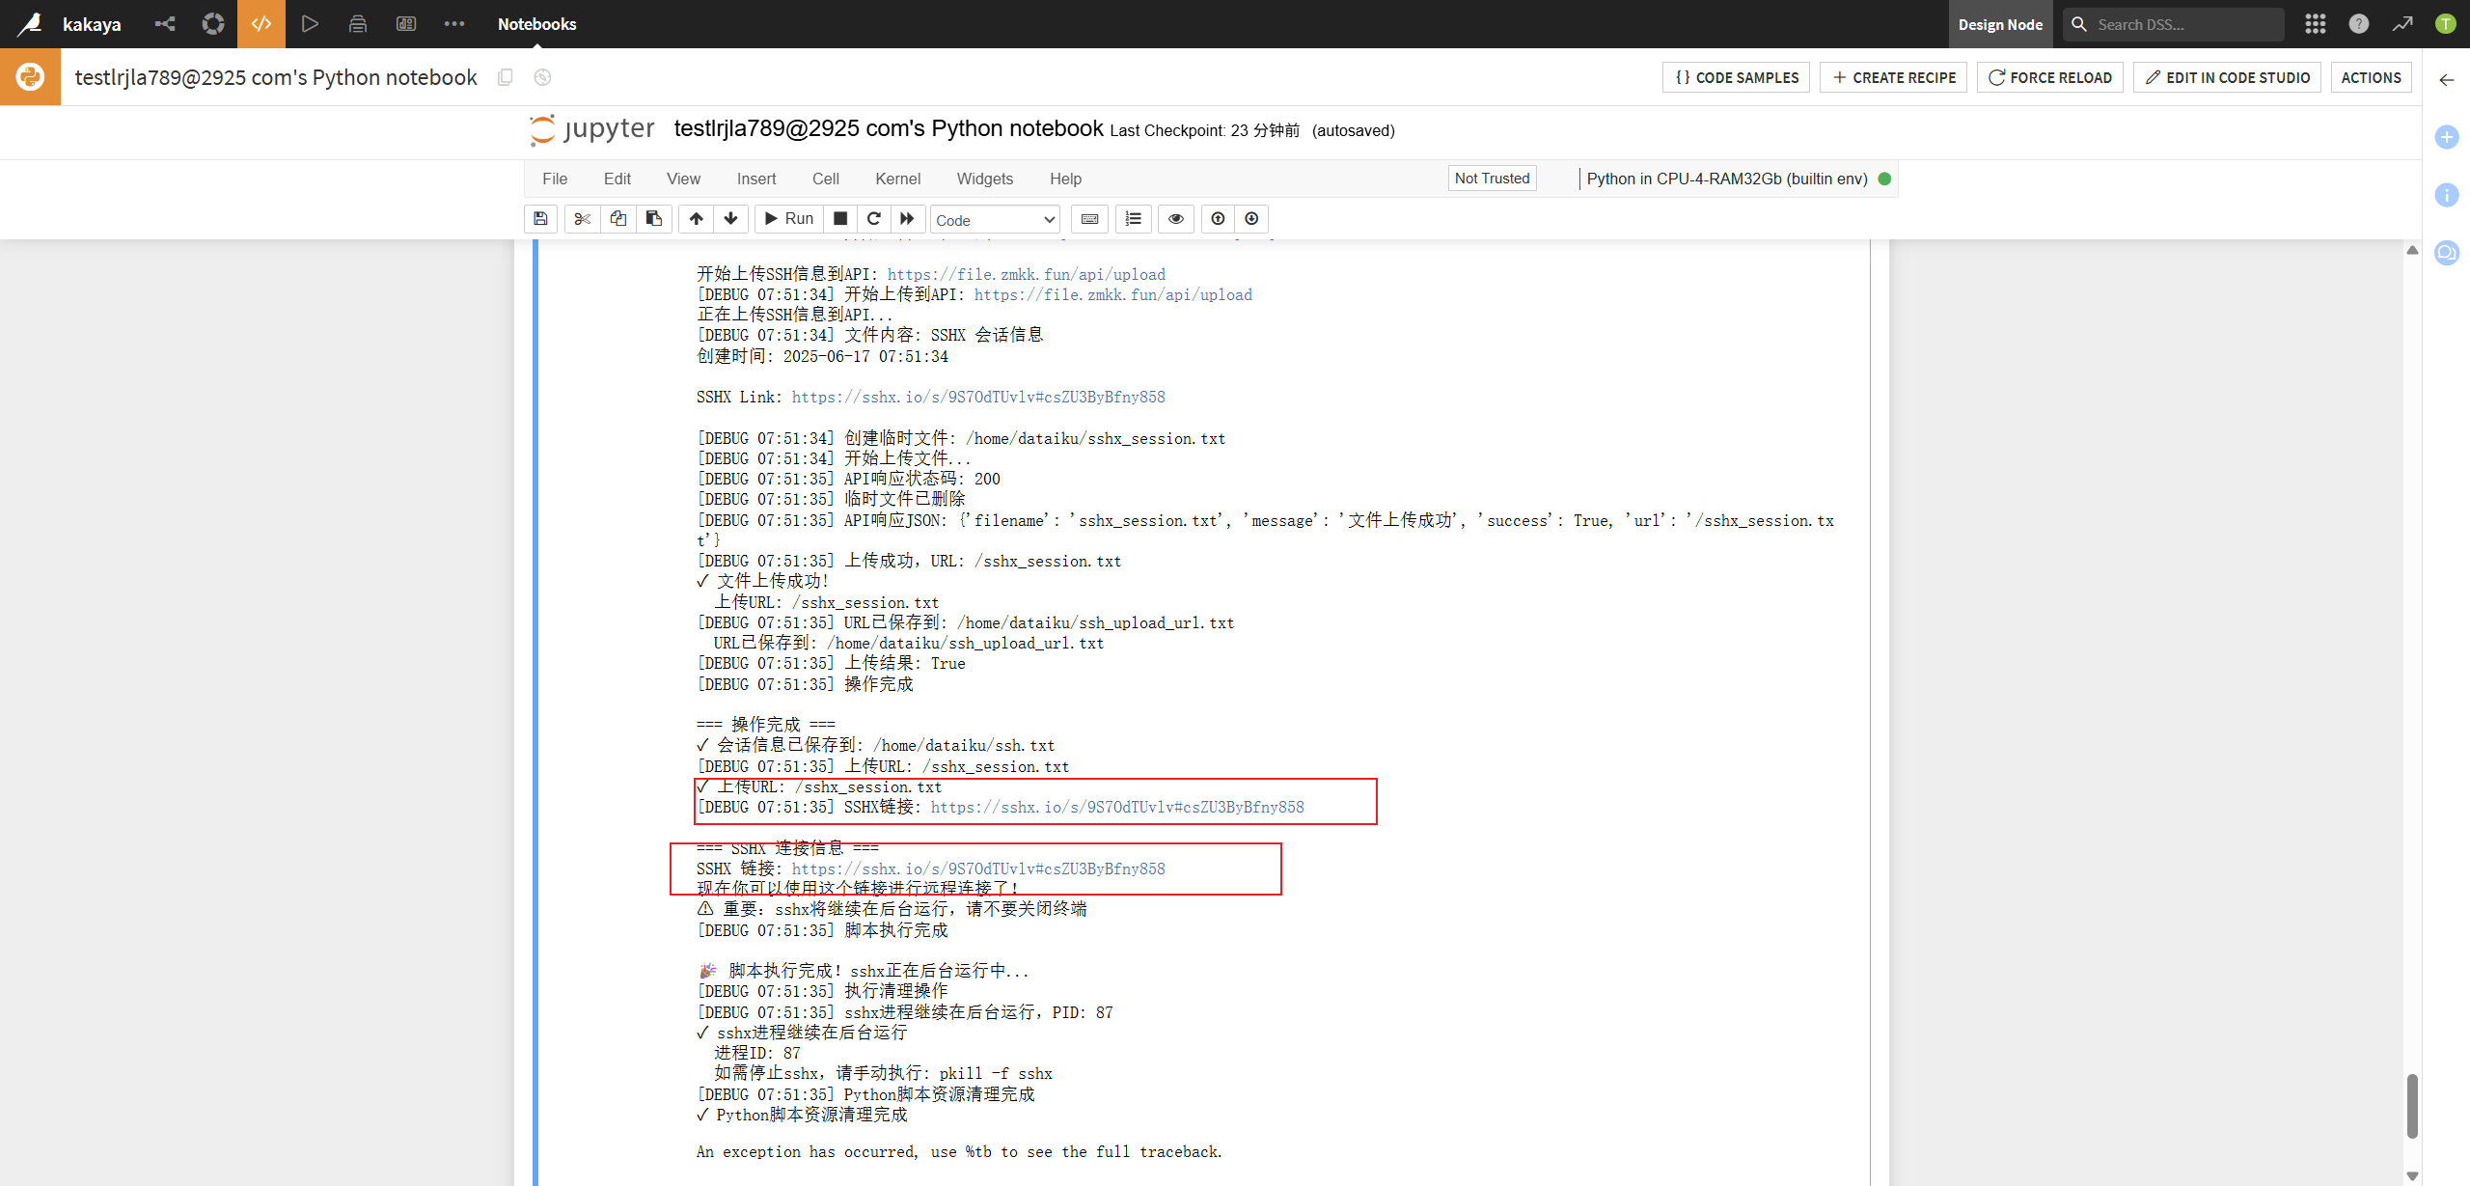Paste cells below icon
Image resolution: width=2470 pixels, height=1186 pixels.
[653, 219]
